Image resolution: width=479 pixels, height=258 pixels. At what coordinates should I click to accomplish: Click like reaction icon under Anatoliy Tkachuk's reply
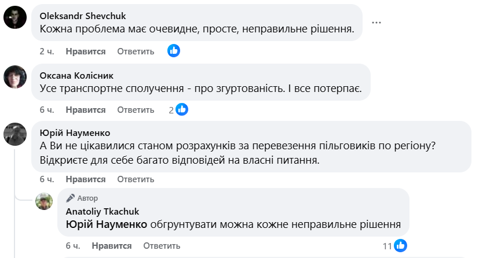coord(400,245)
